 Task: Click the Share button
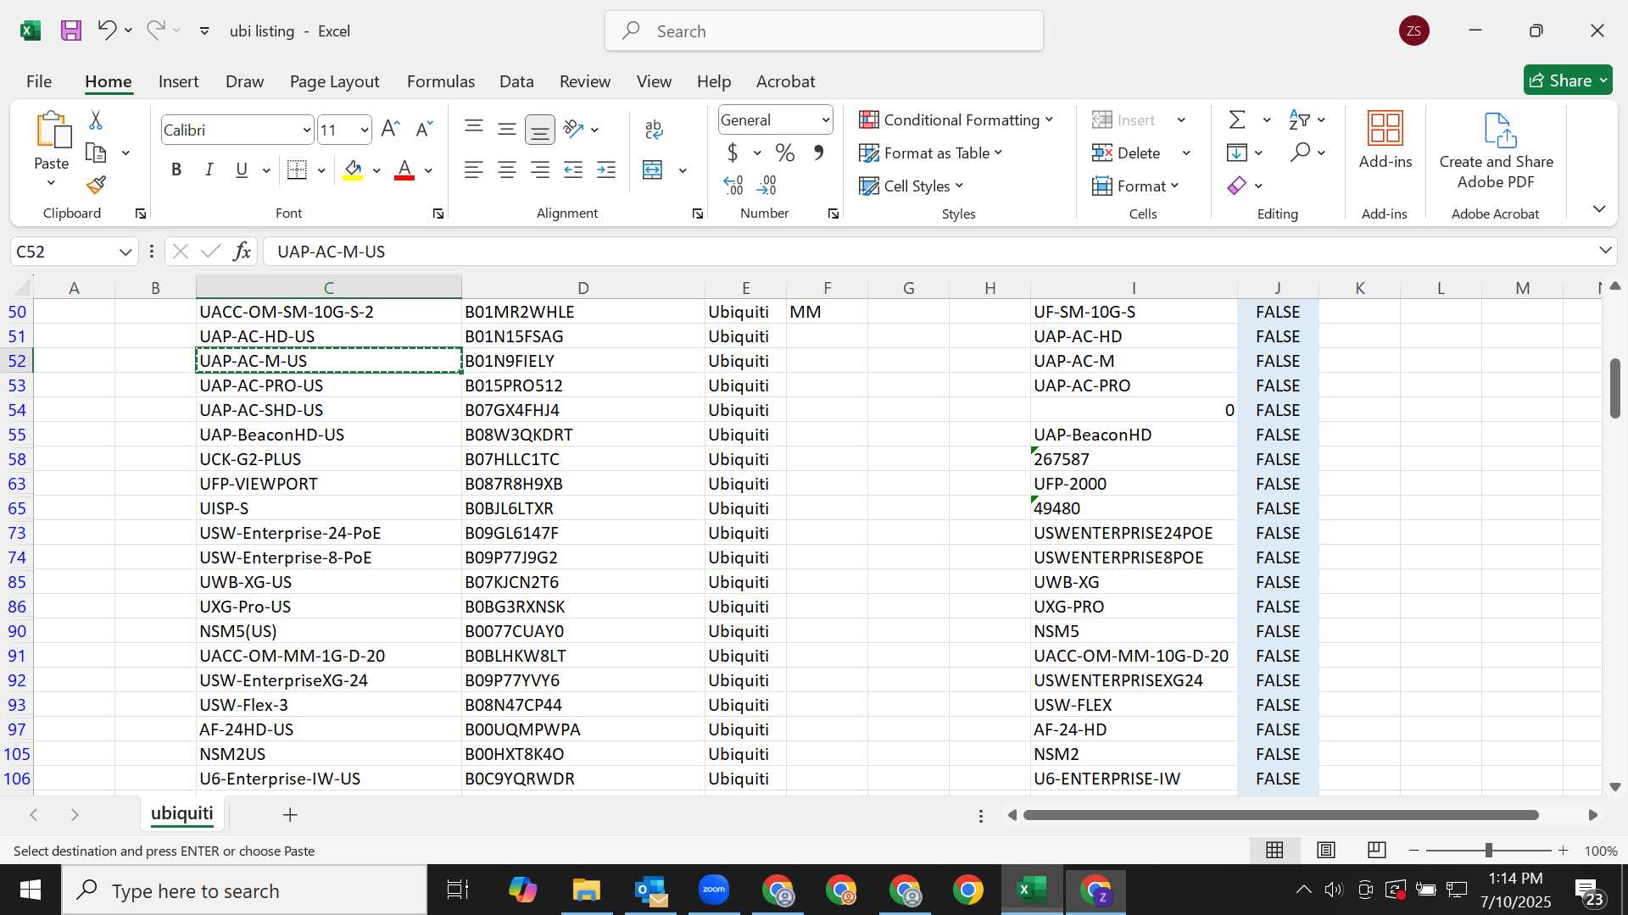click(1568, 80)
